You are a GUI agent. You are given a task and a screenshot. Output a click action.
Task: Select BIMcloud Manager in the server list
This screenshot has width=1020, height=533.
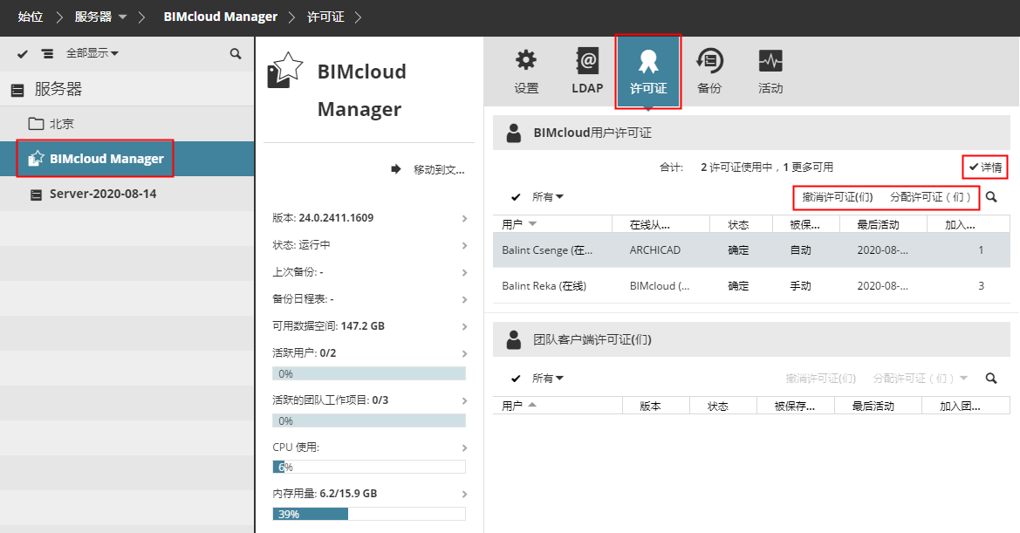(127, 159)
